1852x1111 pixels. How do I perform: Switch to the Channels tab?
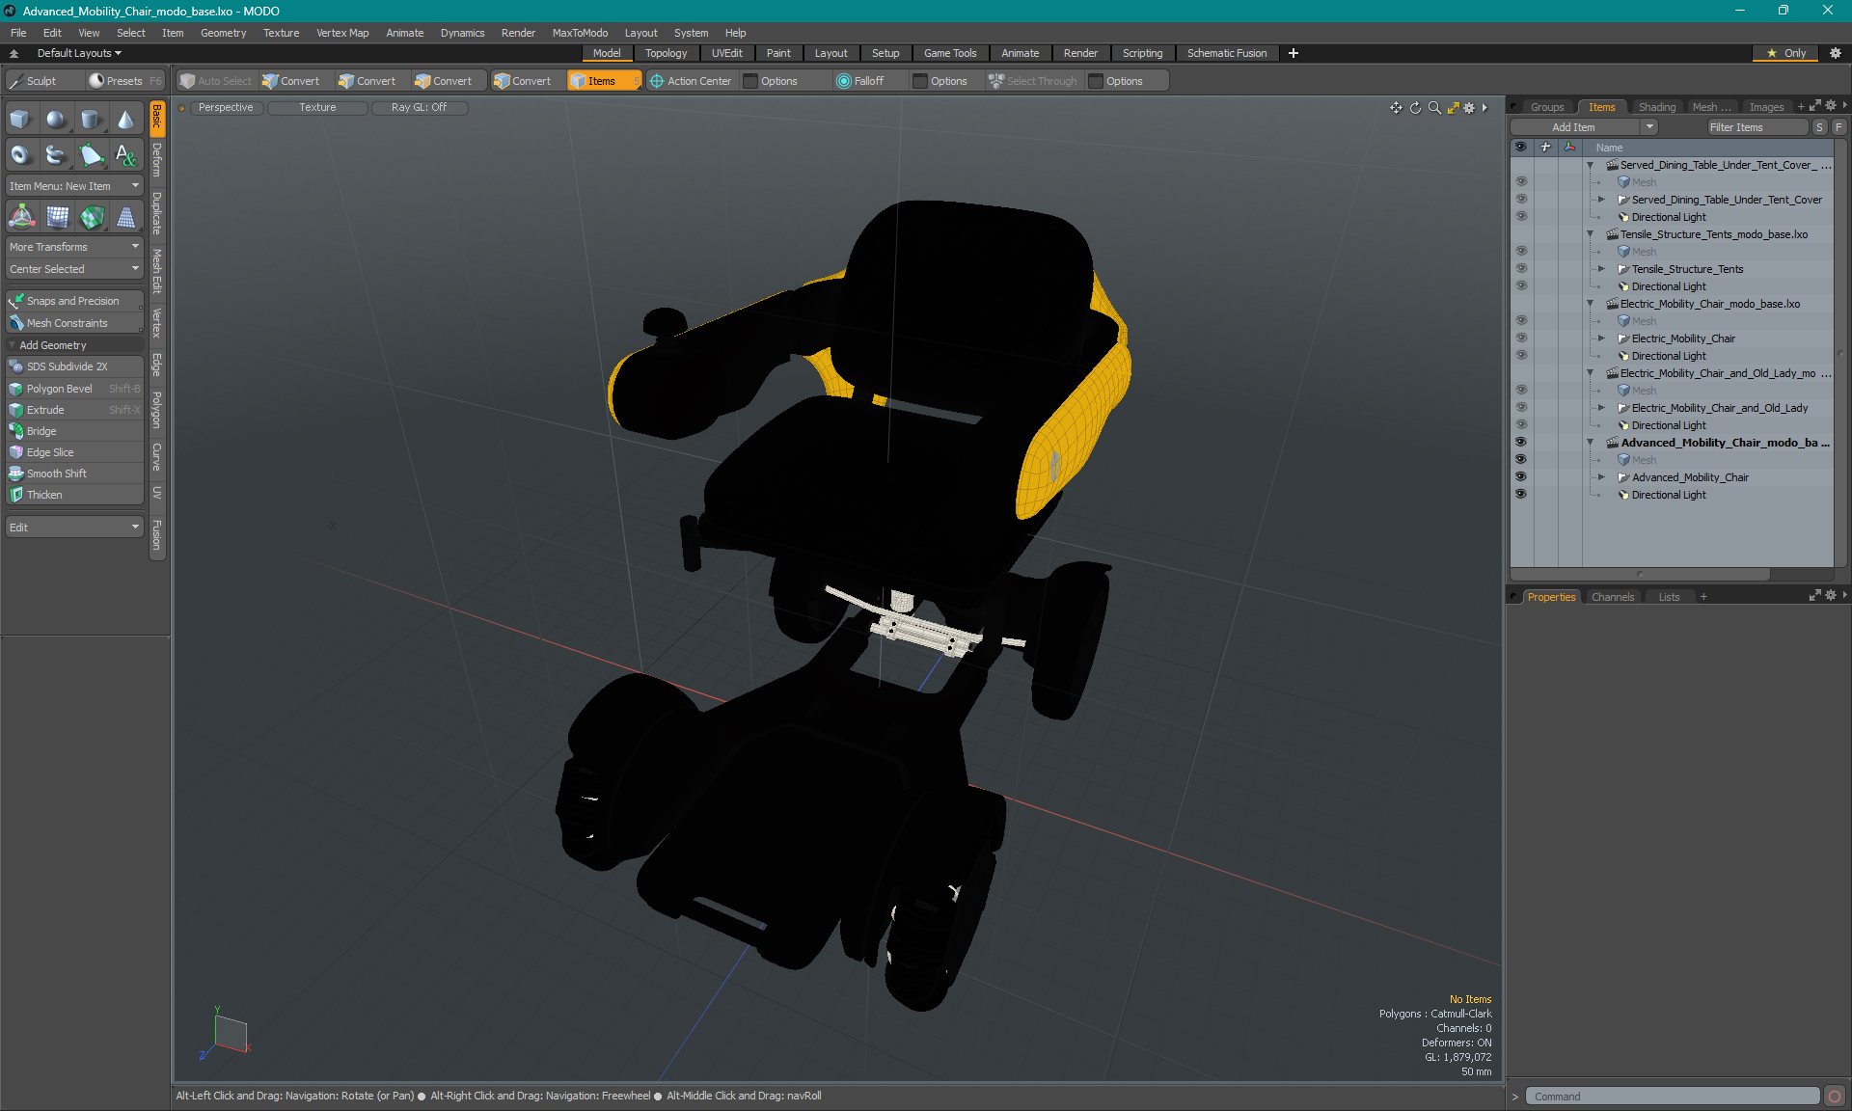pyautogui.click(x=1613, y=597)
